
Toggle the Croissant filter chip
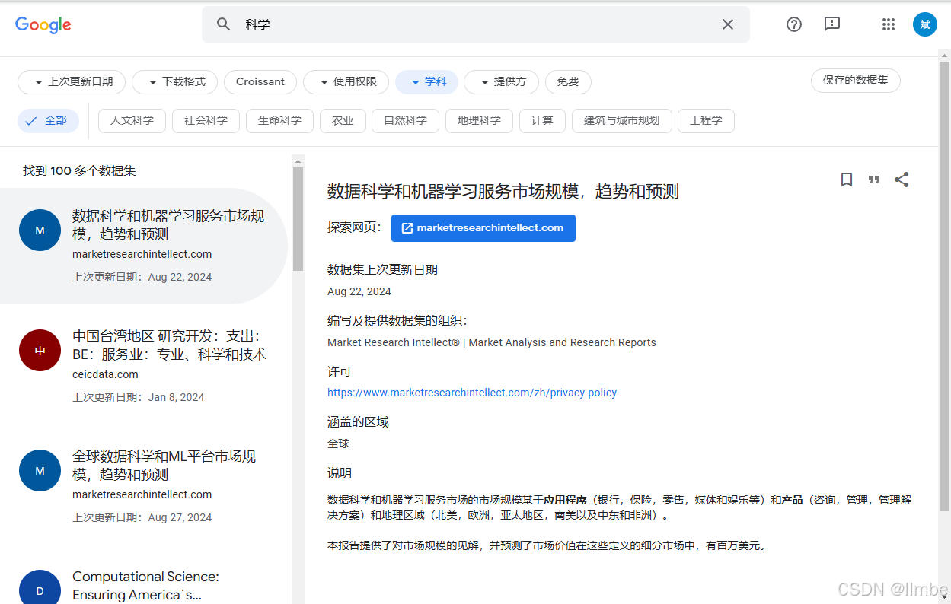point(260,82)
